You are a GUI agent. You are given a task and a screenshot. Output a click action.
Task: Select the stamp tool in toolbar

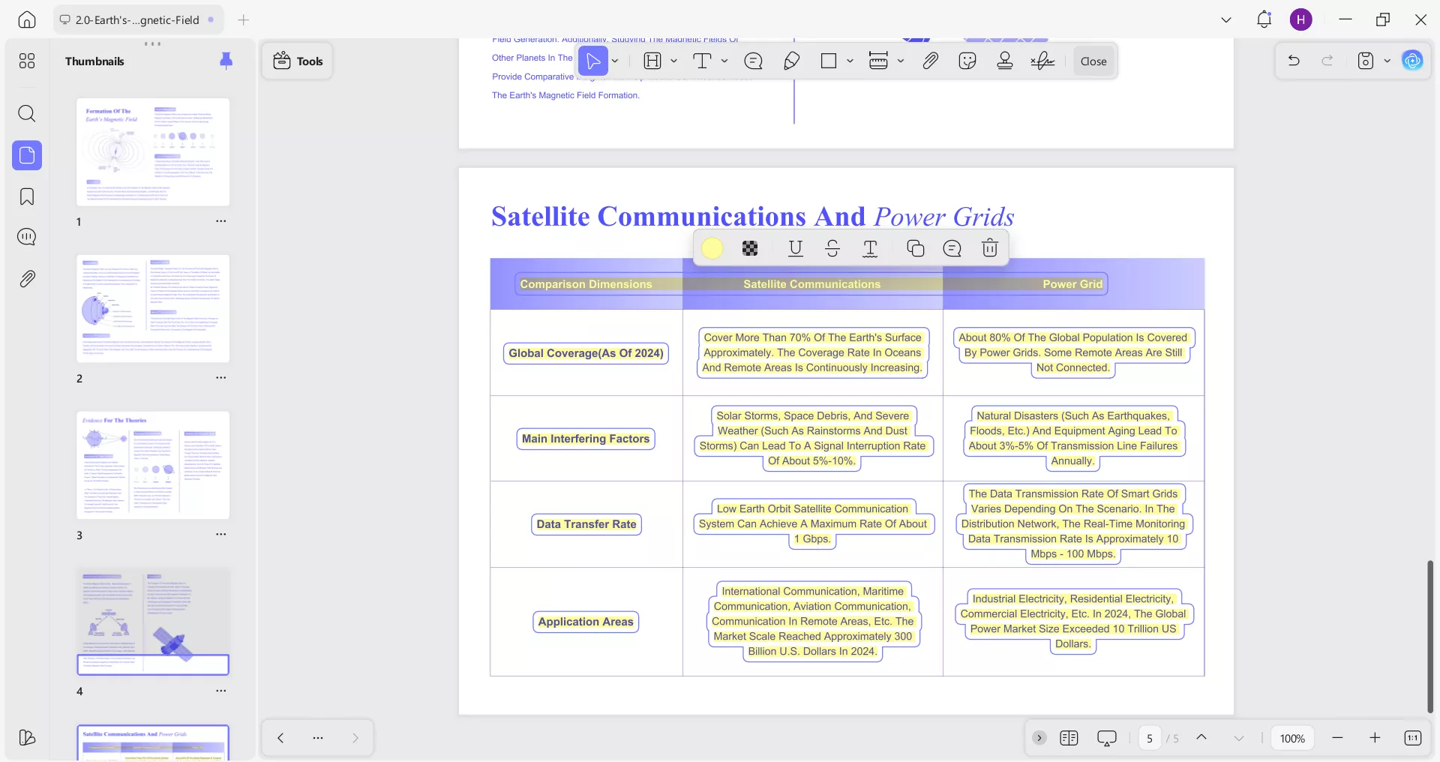(1005, 61)
